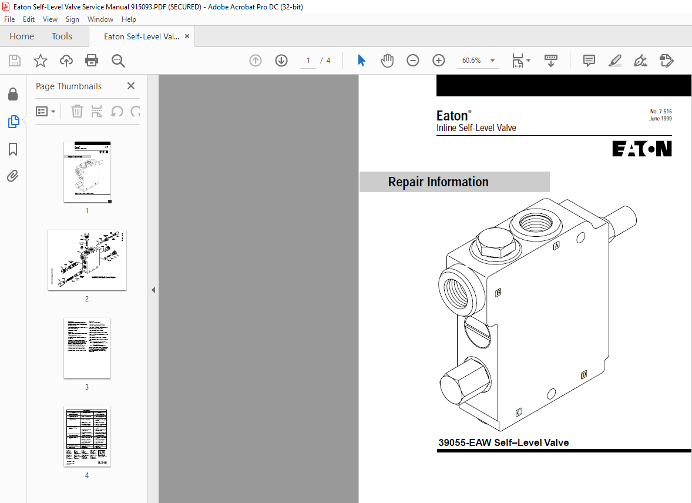Open the Edit menu
692x503 pixels.
(x=29, y=19)
